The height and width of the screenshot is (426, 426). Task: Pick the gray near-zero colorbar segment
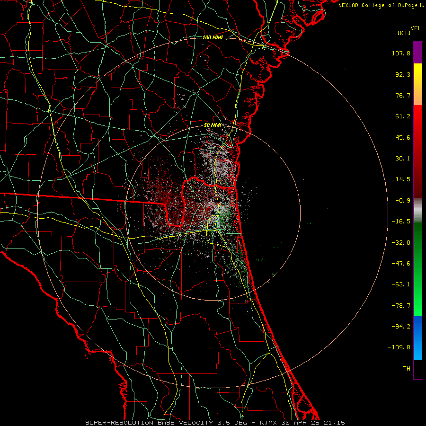coord(418,211)
